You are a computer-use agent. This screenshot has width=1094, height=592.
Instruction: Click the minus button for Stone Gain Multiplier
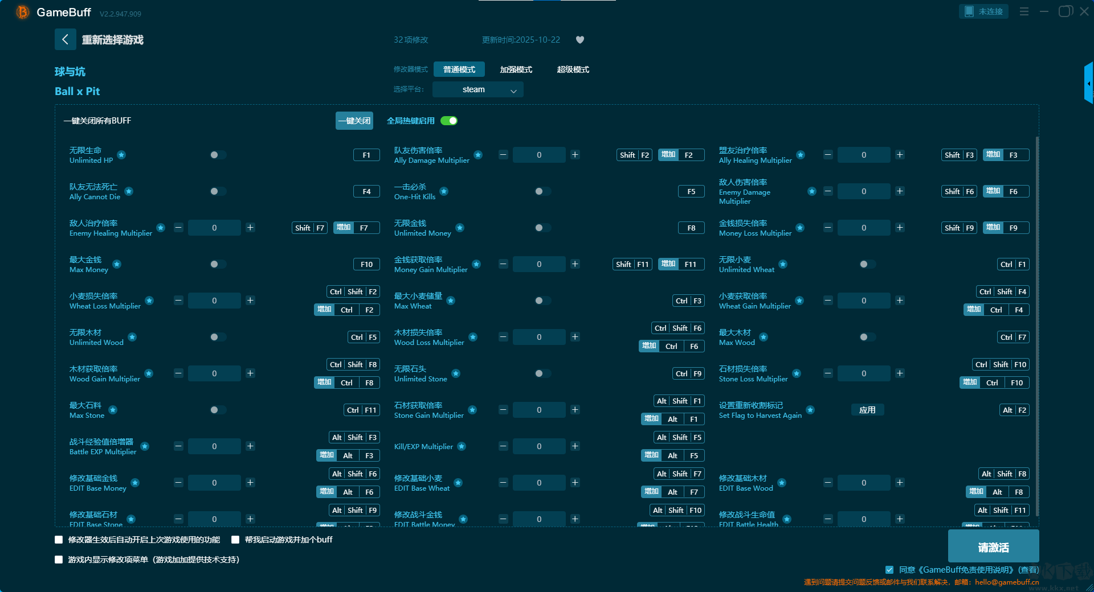coord(503,410)
